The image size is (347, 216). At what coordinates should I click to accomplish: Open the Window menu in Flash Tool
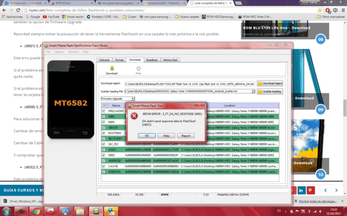click(73, 52)
